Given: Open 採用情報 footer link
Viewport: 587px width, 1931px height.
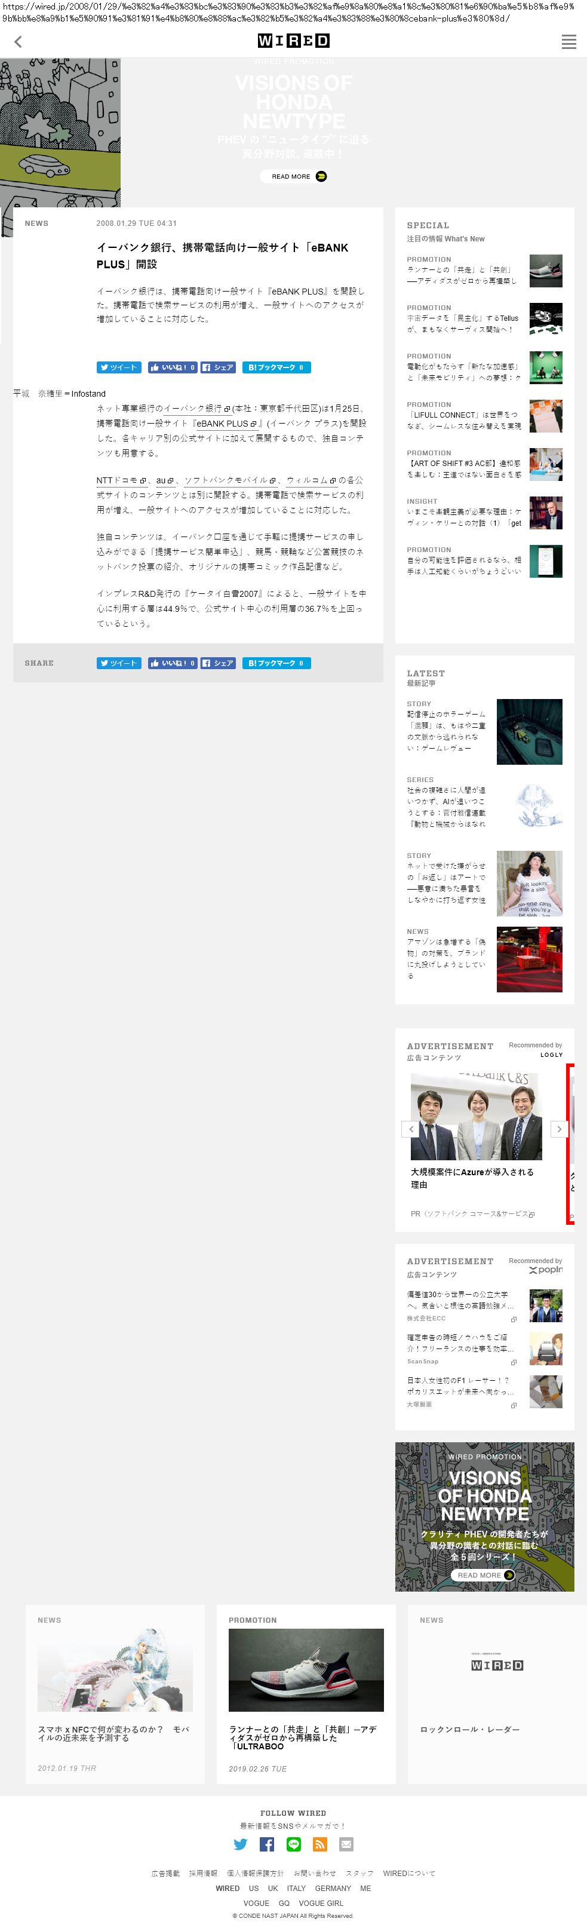Looking at the screenshot, I should pos(203,1872).
